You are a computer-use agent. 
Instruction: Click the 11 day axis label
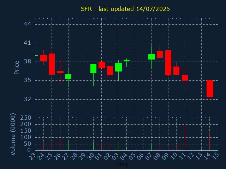coord(182,156)
